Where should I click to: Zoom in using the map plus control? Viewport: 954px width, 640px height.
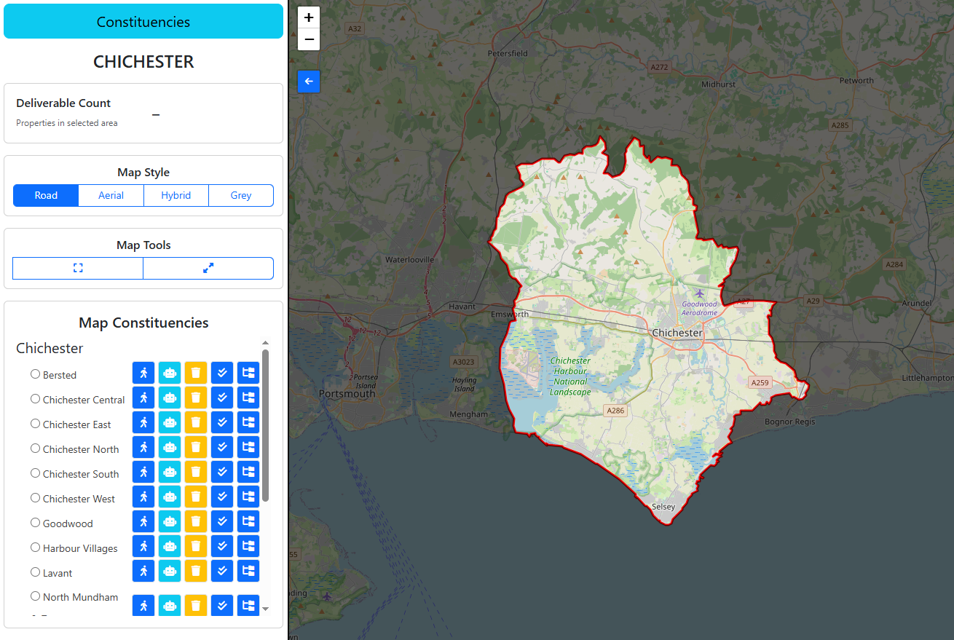308,17
